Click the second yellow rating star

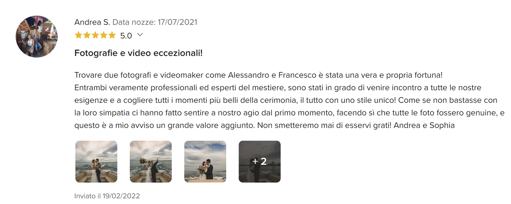(x=87, y=35)
